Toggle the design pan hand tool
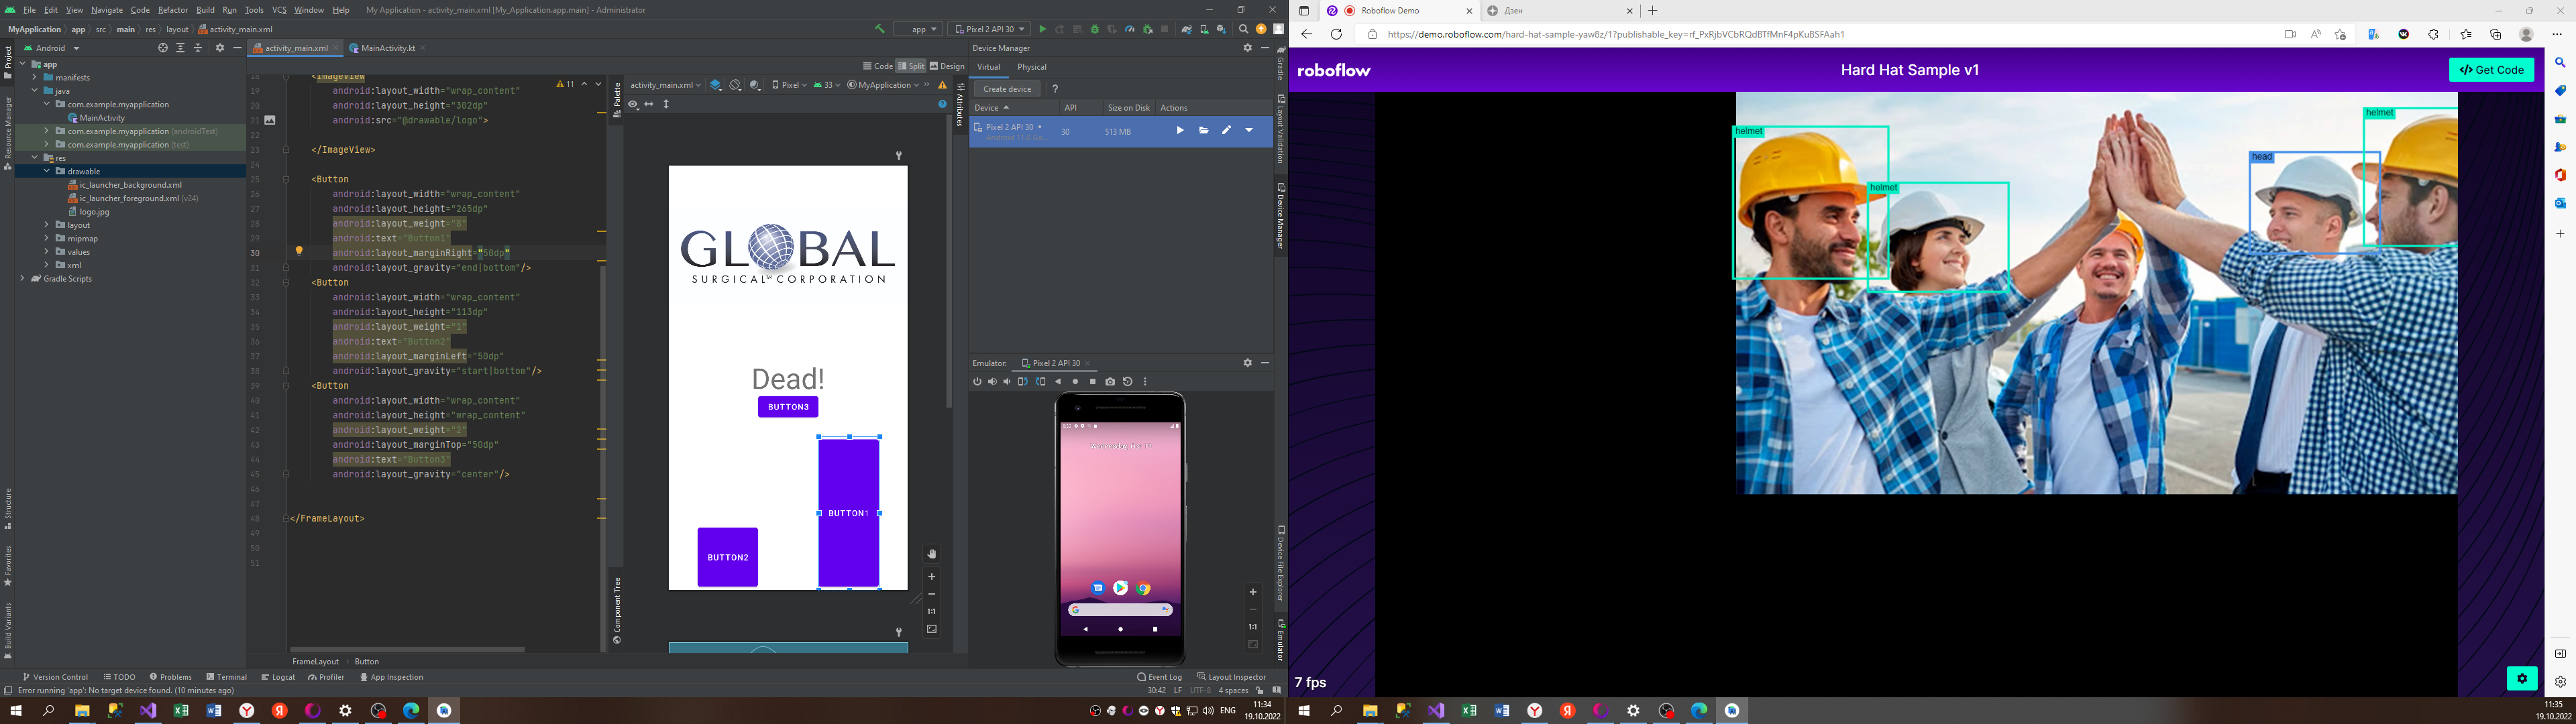The width and height of the screenshot is (2576, 724). 931,554
